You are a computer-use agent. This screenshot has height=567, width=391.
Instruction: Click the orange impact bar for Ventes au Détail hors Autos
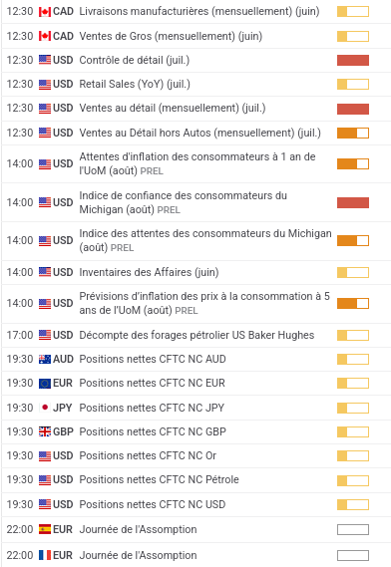click(353, 134)
